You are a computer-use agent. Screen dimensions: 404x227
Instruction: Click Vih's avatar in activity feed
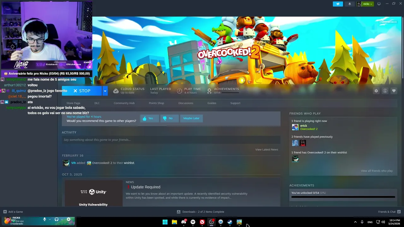coord(66,163)
